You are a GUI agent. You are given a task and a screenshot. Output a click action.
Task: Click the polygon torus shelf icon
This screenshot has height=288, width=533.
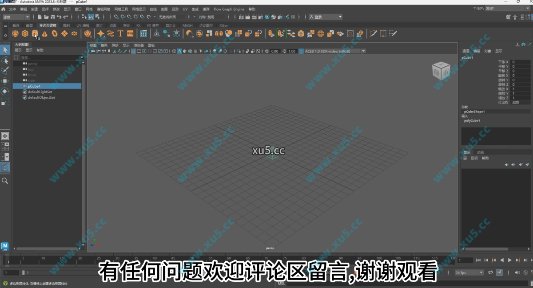tap(55, 33)
